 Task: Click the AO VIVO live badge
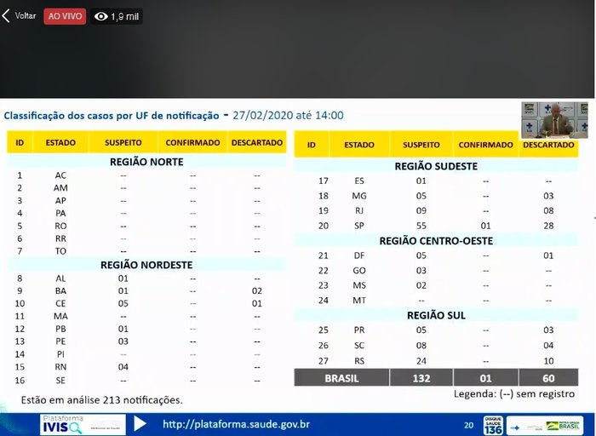click(65, 16)
